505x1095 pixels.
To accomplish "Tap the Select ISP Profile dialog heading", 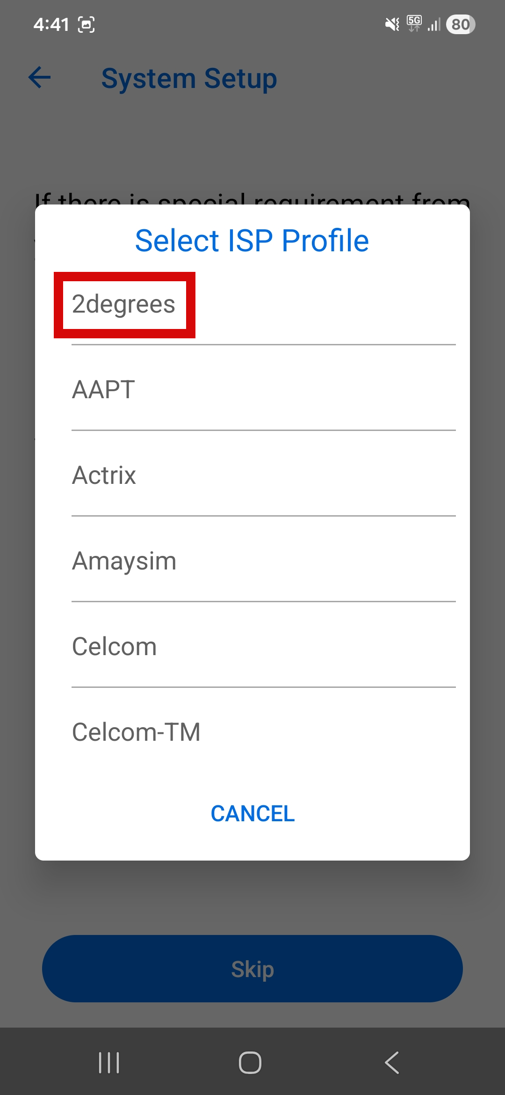I will (x=252, y=240).
